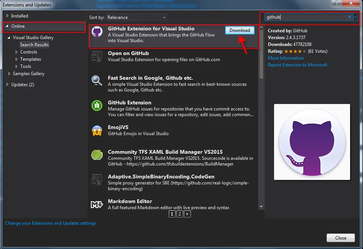Click the 'Manage GitHub issues for repositories' description
The image size is (363, 249).
point(181,112)
